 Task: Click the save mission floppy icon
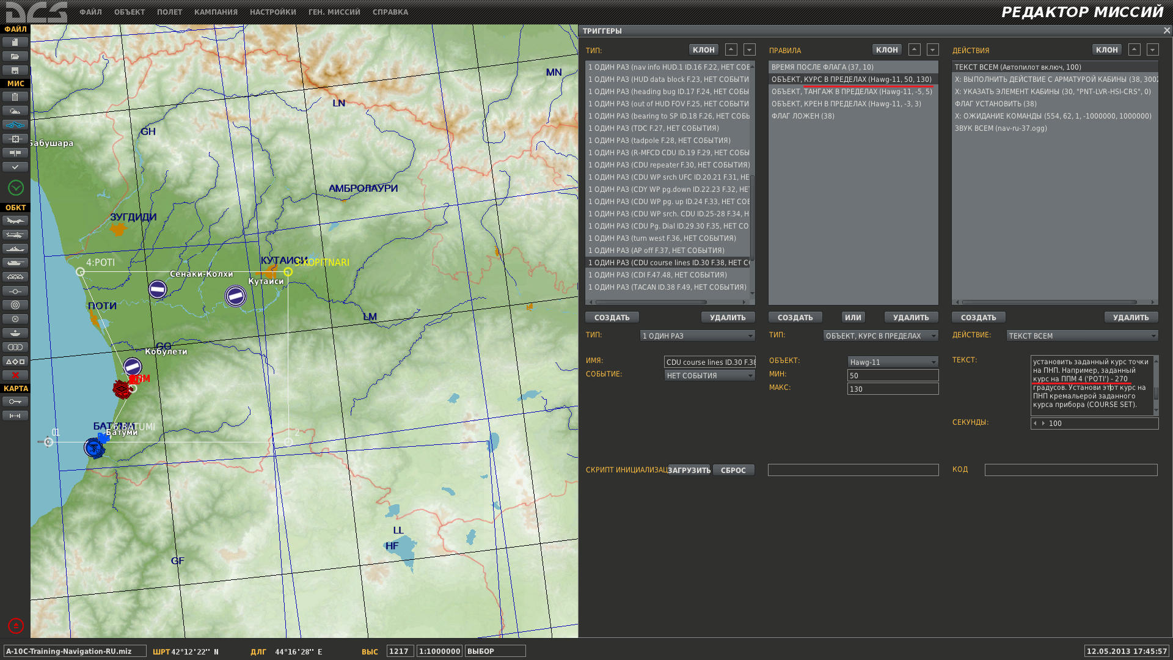[15, 70]
